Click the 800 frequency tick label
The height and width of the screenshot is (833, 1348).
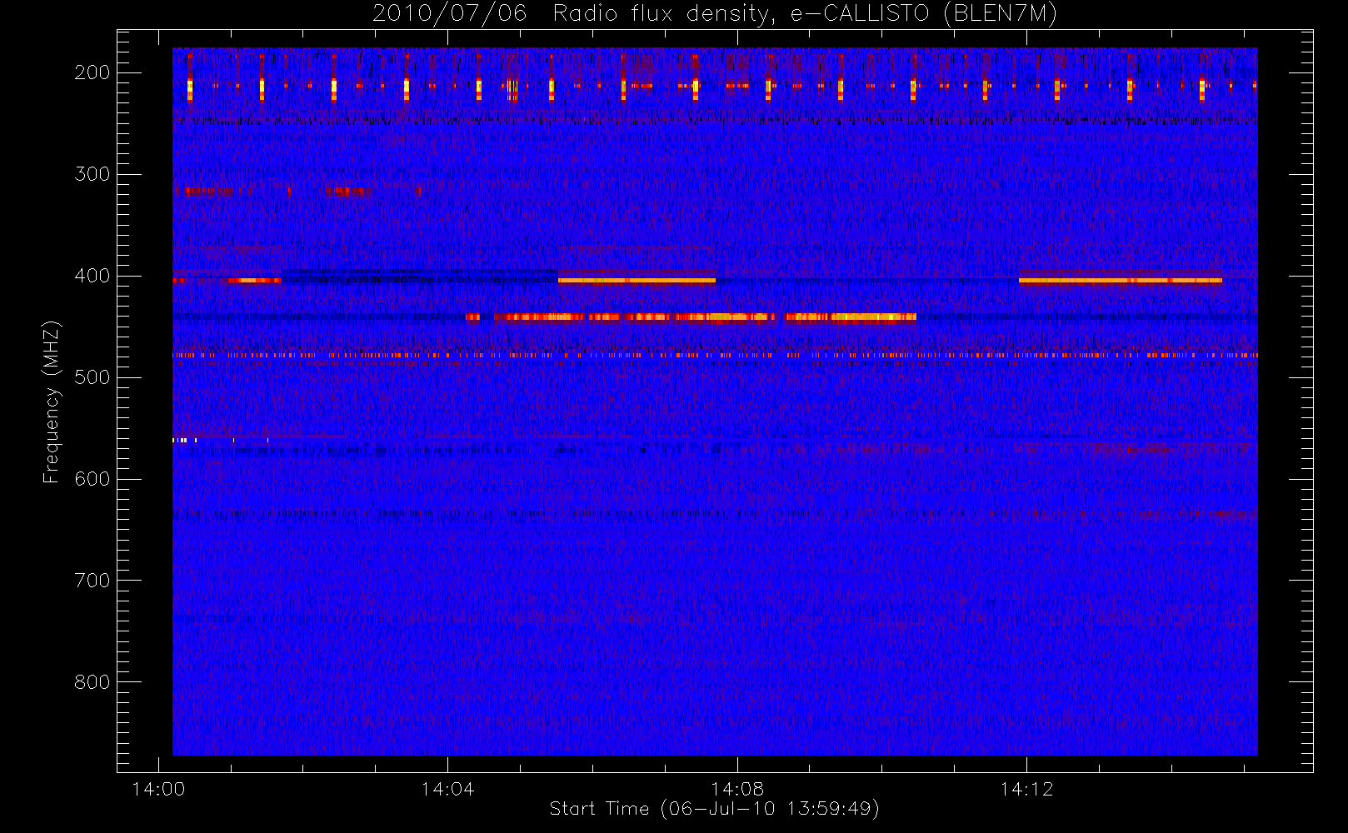92,682
